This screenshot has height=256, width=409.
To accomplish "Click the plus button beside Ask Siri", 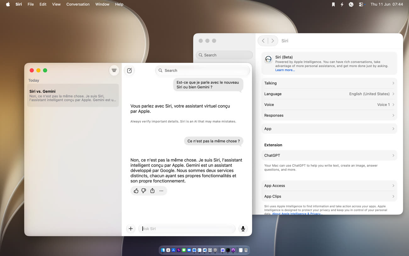I will point(131,229).
